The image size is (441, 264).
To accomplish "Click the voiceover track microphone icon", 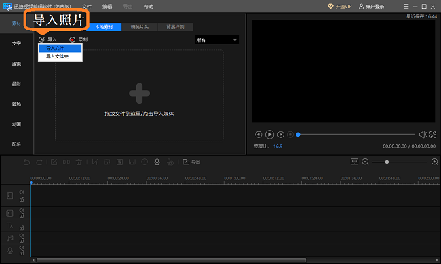I will [x=10, y=250].
